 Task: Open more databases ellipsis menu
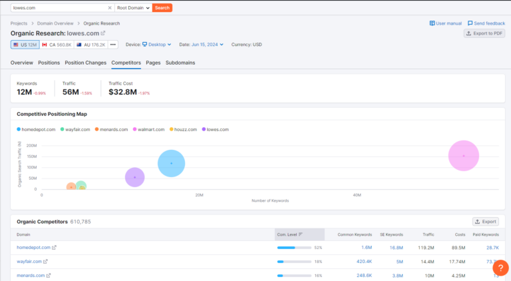coord(113,45)
